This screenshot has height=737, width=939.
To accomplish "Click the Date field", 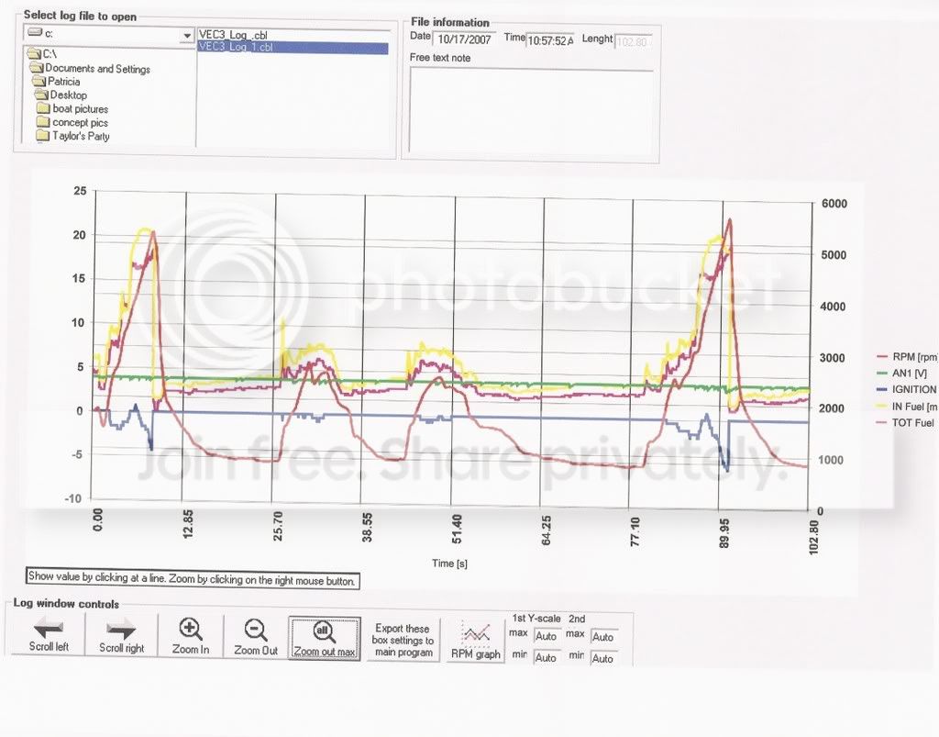I will [x=465, y=39].
